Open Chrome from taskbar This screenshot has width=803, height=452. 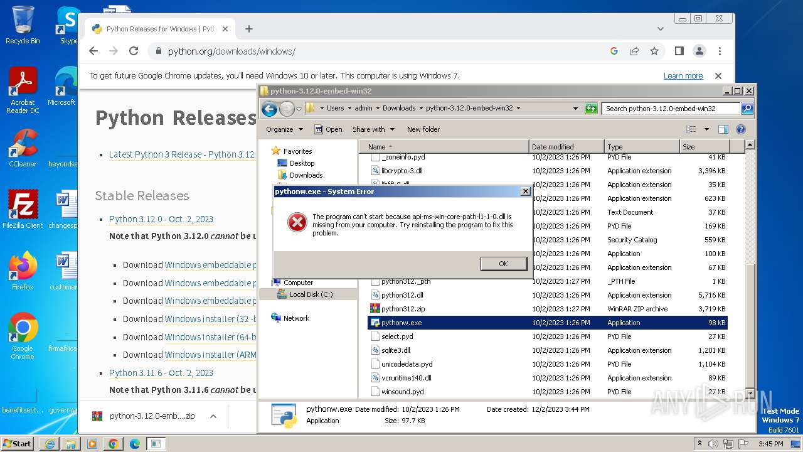(x=113, y=444)
